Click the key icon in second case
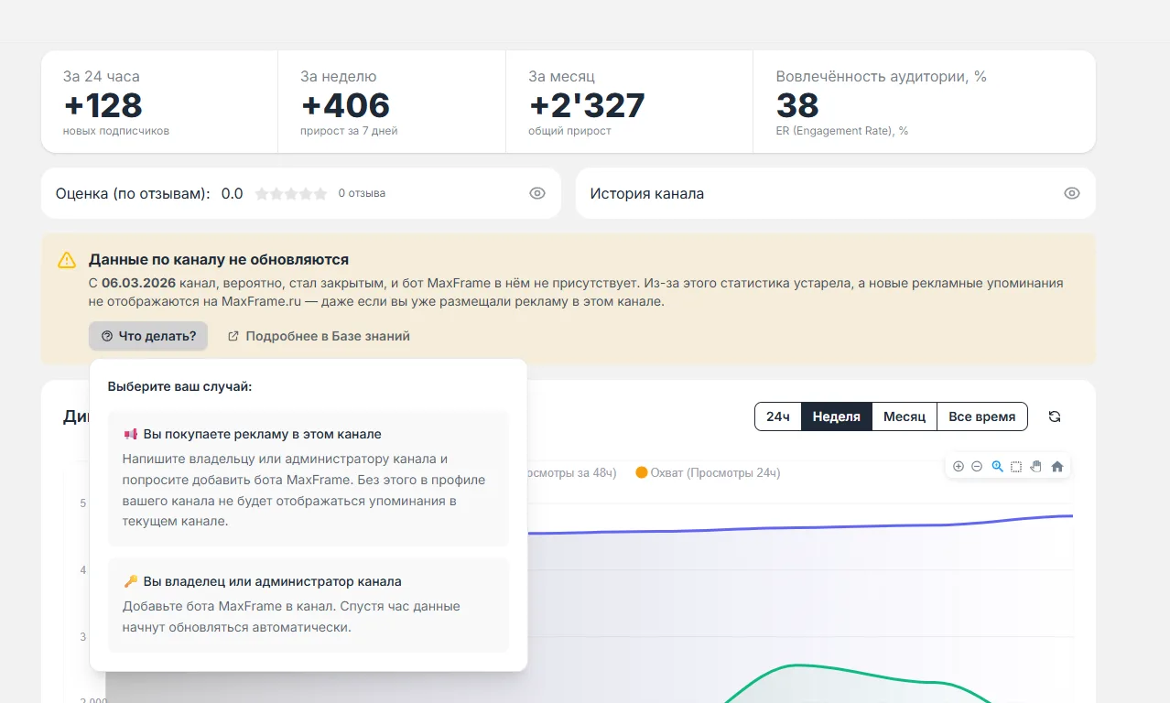 (130, 581)
